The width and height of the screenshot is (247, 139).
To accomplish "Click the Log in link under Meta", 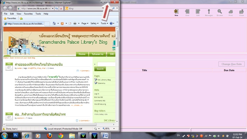I will [96, 94].
